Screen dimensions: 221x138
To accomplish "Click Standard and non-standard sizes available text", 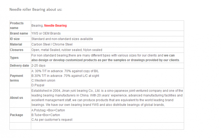I will click(62, 39).
